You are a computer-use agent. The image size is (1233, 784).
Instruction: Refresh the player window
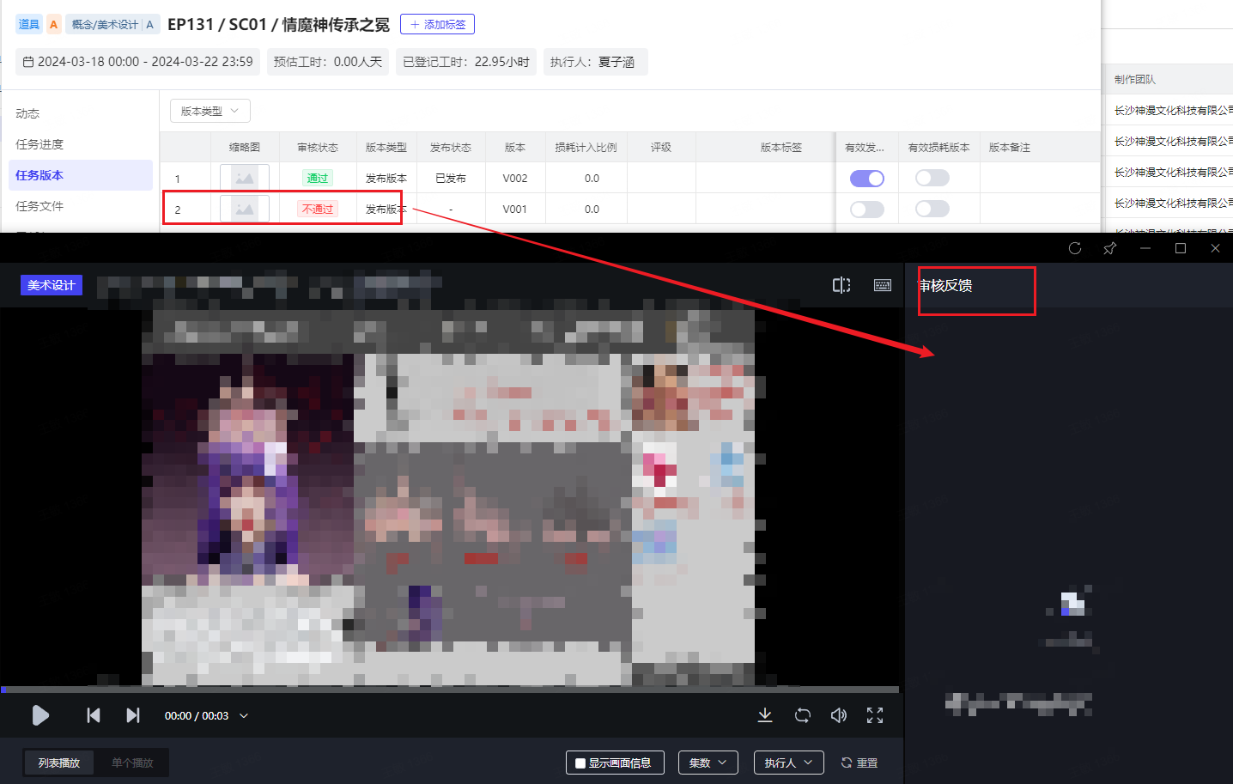pyautogui.click(x=1075, y=248)
